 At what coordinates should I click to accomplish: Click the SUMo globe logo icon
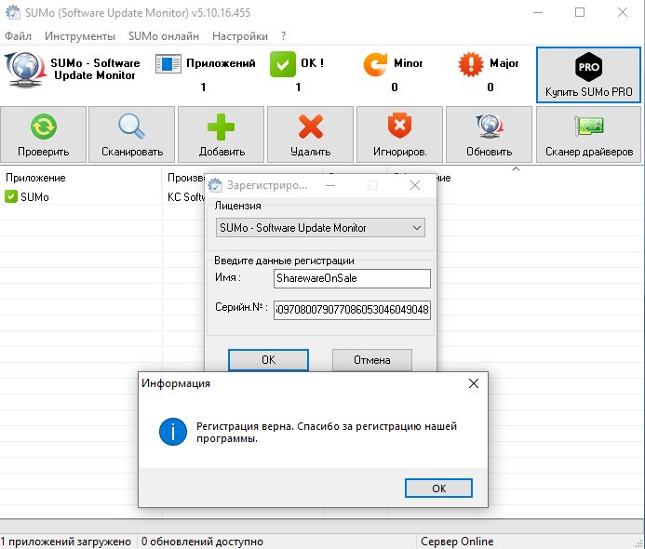pos(25,69)
